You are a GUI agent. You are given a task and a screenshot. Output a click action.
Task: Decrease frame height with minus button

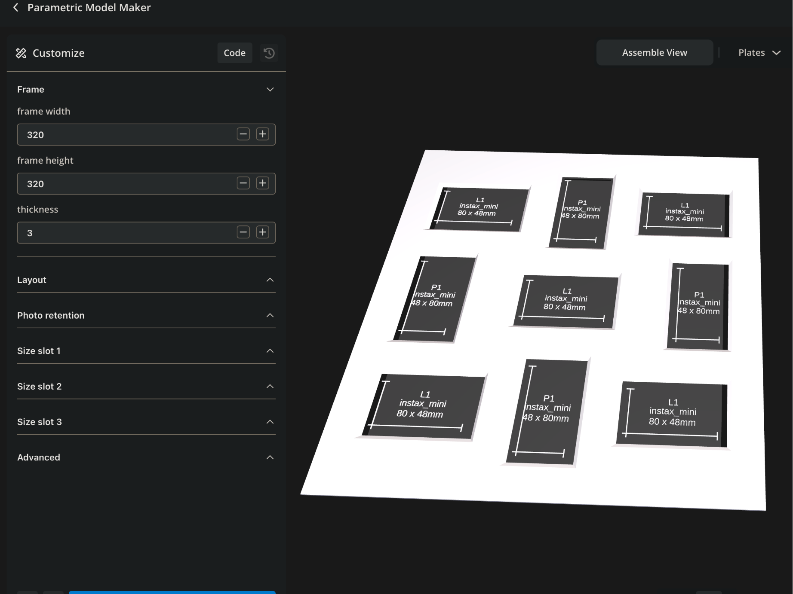pos(243,183)
